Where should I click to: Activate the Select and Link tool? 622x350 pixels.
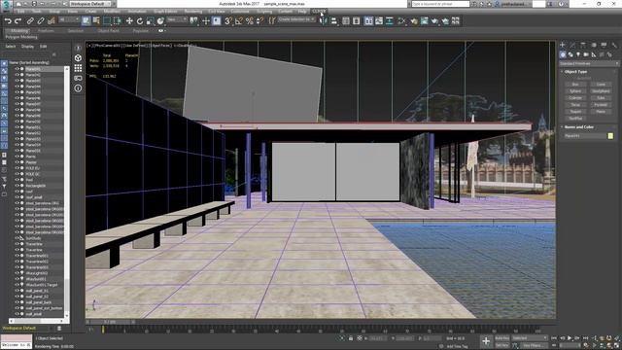click(30, 20)
